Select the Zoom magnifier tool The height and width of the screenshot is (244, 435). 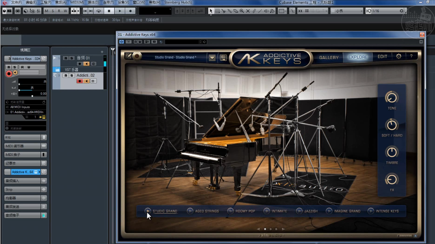(242, 11)
